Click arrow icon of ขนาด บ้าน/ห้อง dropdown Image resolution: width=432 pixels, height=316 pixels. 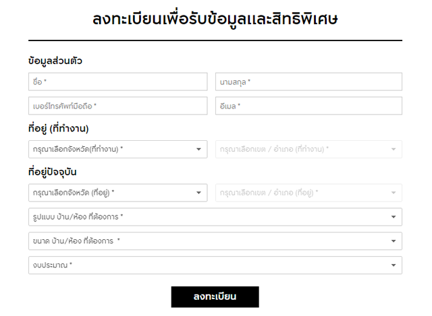click(x=394, y=241)
